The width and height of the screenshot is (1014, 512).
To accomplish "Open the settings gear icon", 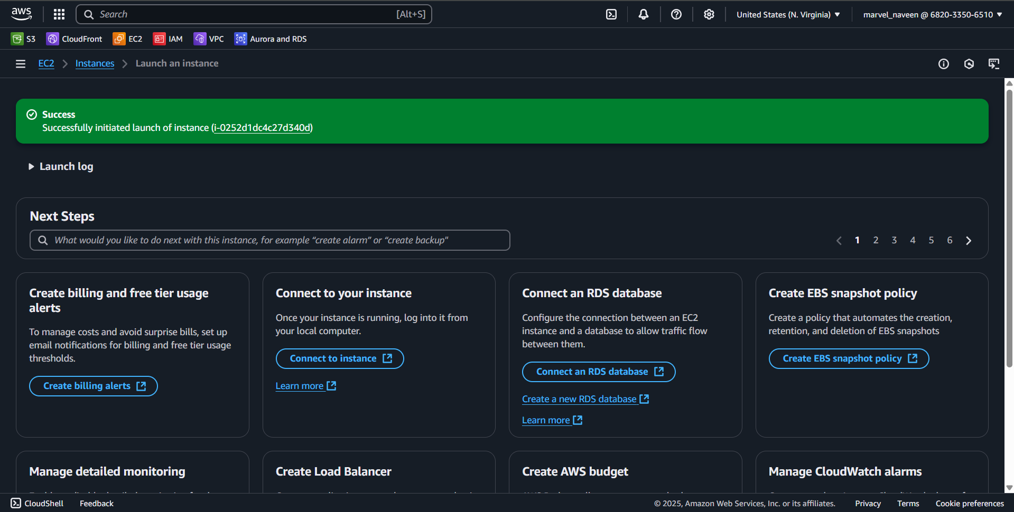I will (709, 14).
